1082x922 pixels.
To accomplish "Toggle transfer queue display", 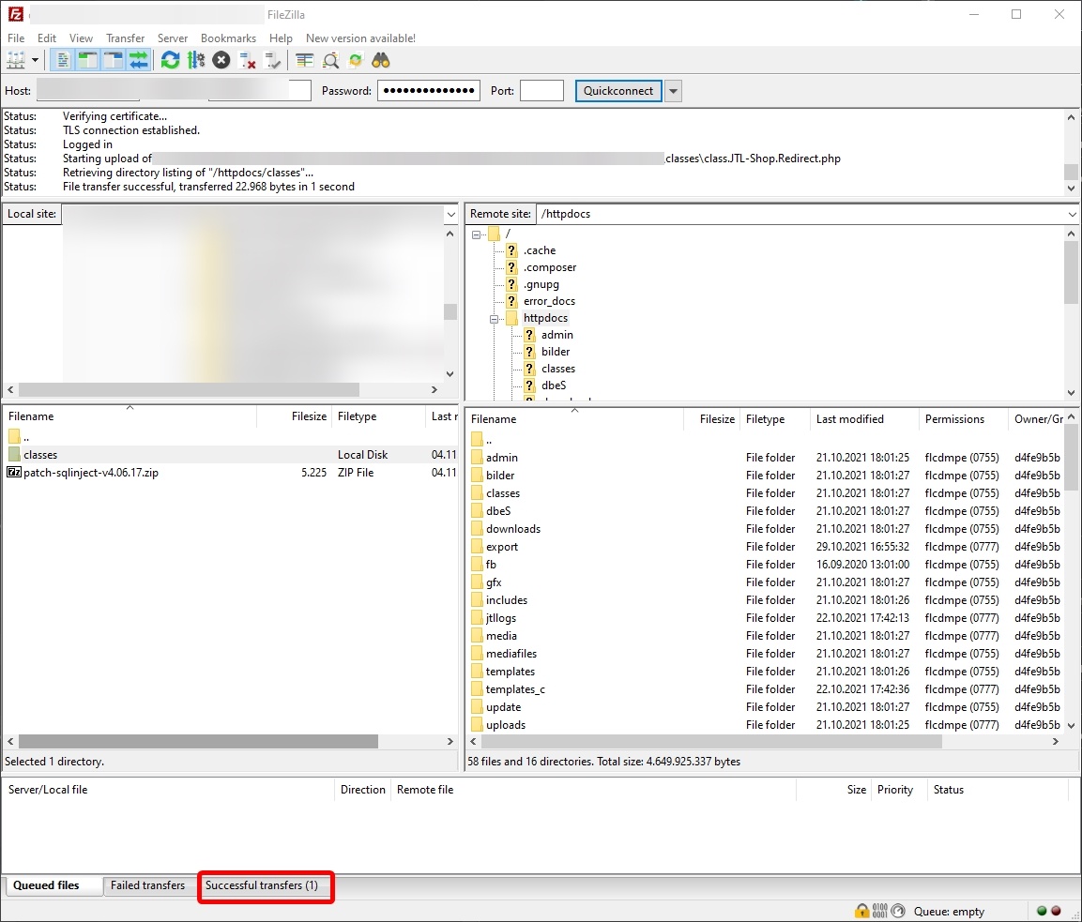I will (139, 60).
